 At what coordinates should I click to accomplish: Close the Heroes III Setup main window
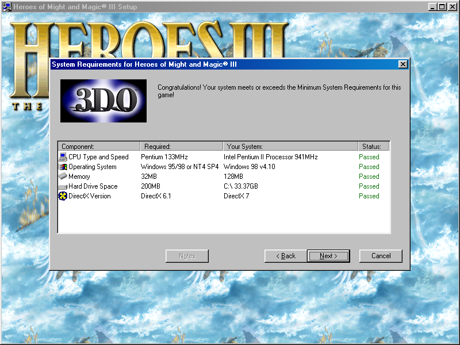pyautogui.click(x=453, y=6)
